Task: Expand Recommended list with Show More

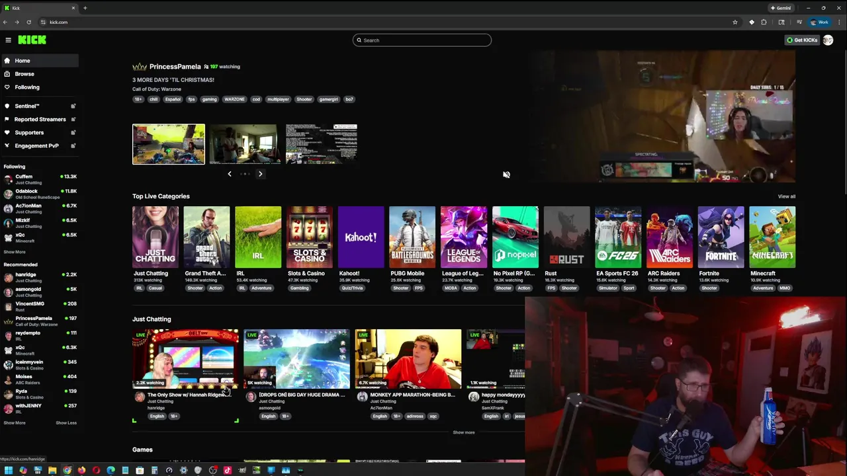Action: click(15, 422)
